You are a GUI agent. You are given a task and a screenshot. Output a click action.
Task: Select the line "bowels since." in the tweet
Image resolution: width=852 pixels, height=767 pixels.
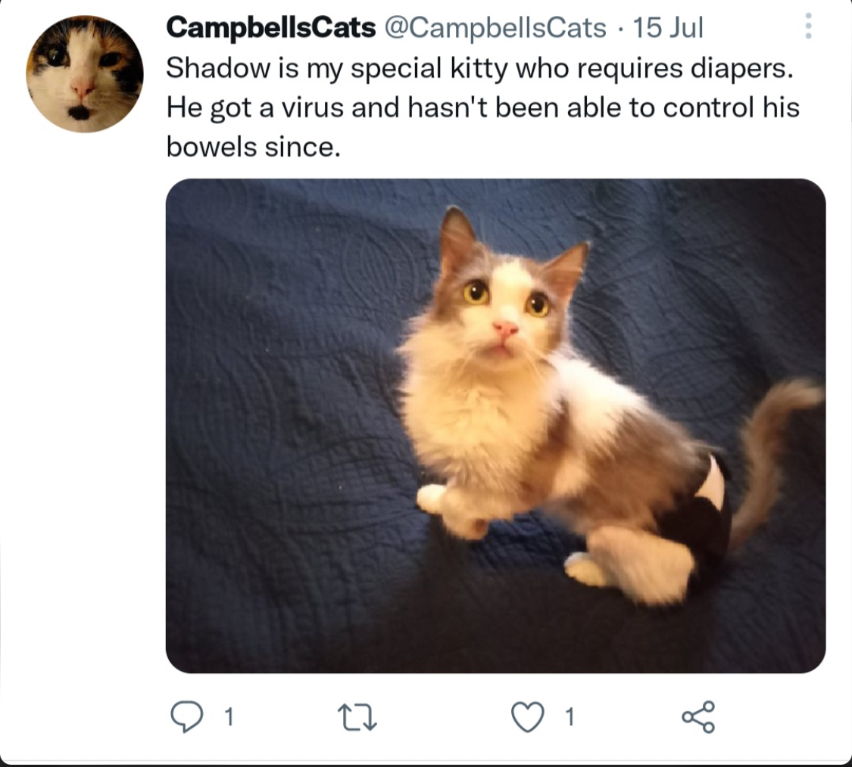253,147
